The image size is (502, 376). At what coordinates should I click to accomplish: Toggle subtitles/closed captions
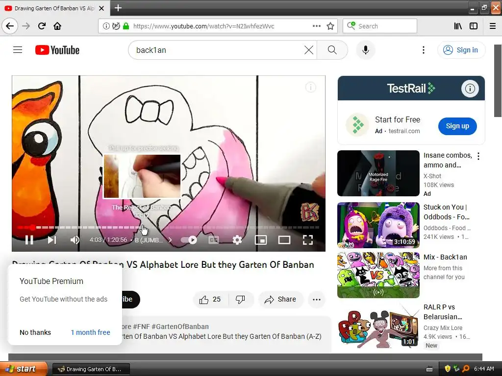click(x=214, y=240)
